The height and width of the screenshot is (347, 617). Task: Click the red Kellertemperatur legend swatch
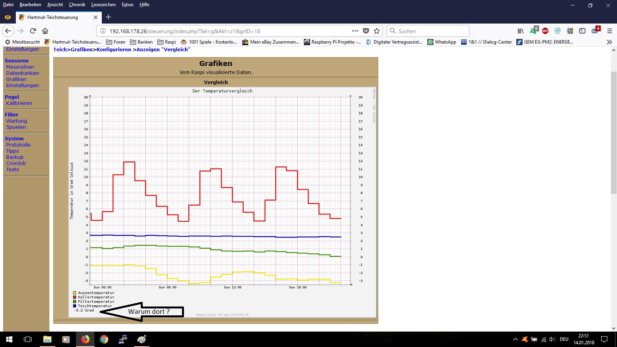(75, 297)
